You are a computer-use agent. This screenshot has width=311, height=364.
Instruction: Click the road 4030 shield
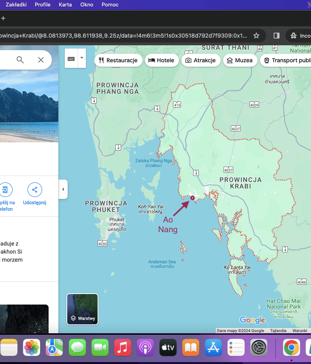[x=102, y=243]
